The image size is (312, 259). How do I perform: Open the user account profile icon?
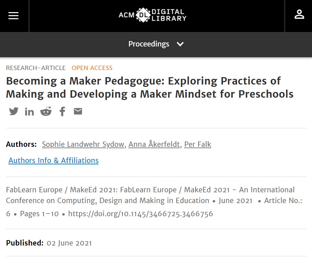(x=299, y=14)
